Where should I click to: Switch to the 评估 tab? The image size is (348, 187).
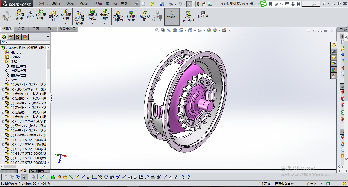click(x=50, y=29)
